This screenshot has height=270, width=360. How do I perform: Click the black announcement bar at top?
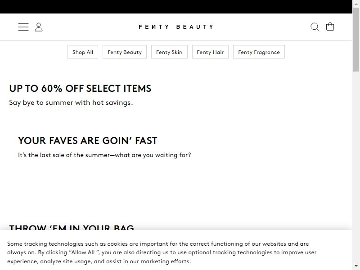[176, 7]
